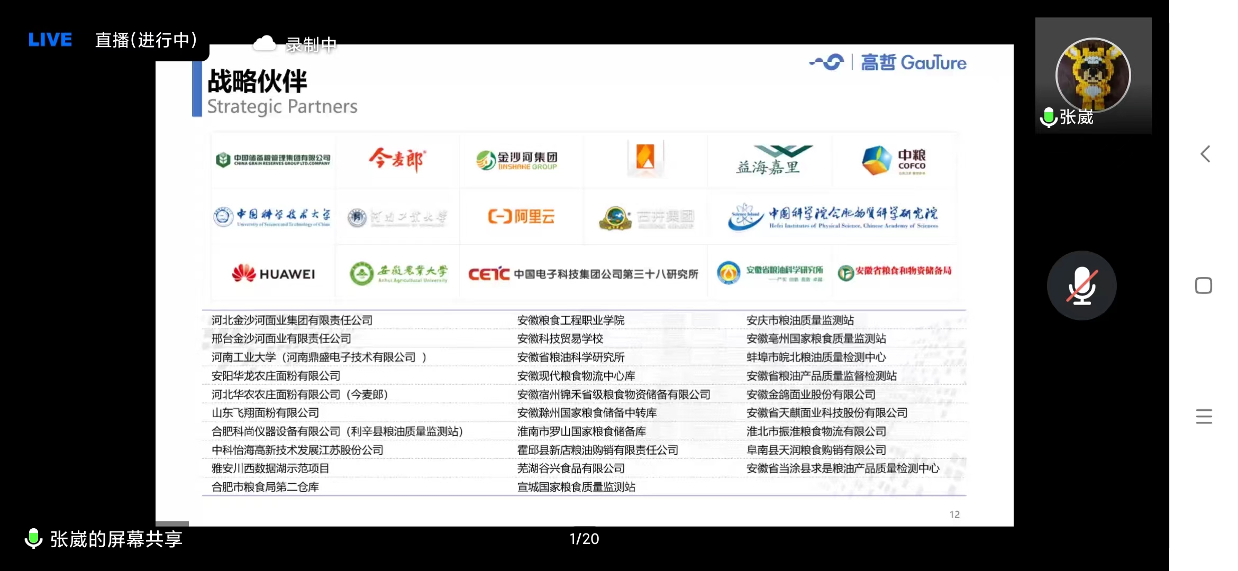Unmute using the large microphone button
Viewport: 1238px width, 571px height.
click(1081, 285)
